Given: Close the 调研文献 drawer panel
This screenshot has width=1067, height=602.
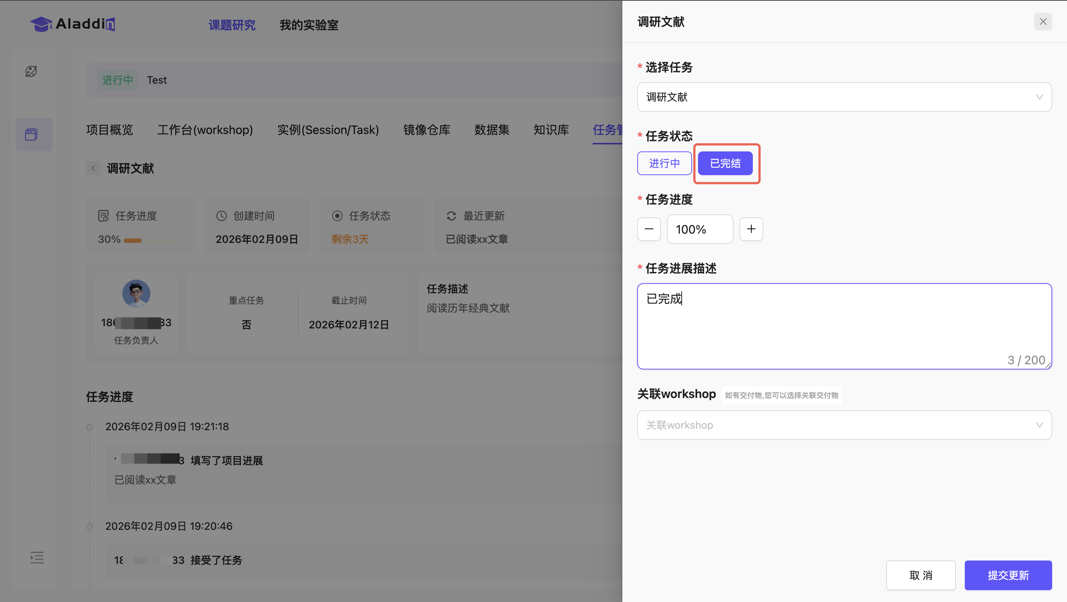Looking at the screenshot, I should 1043,21.
